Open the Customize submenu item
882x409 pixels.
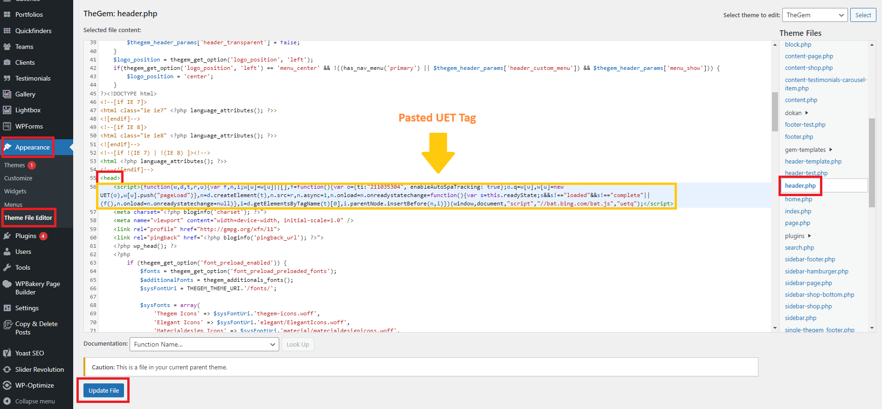point(18,178)
